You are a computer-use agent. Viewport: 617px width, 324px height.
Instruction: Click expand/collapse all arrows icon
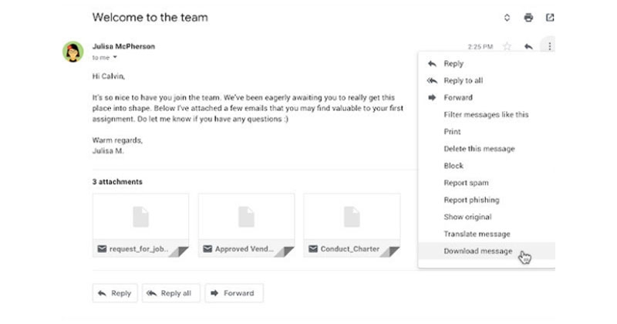[x=507, y=18]
